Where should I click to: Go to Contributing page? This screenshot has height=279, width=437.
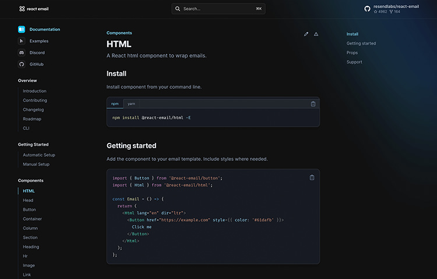click(35, 101)
